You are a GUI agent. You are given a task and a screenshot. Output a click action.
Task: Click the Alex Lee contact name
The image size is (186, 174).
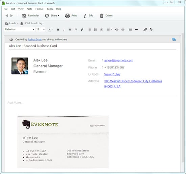41,60
